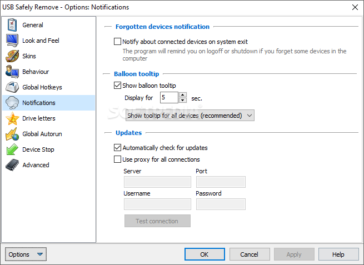
Task: Click the Look and Feel monitor icon
Action: pos(12,41)
